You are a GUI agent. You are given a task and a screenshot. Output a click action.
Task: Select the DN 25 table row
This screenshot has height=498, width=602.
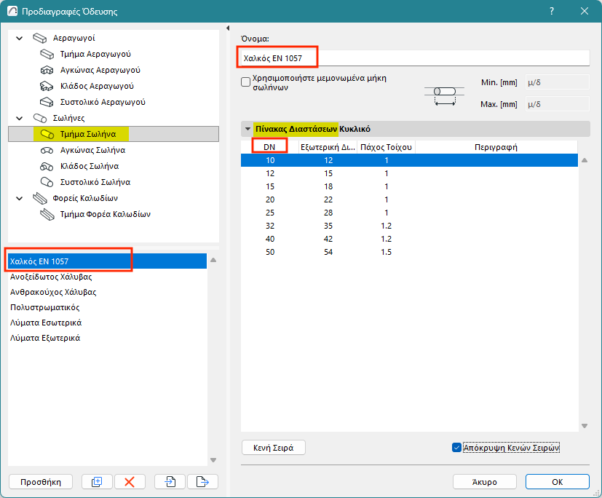click(409, 213)
